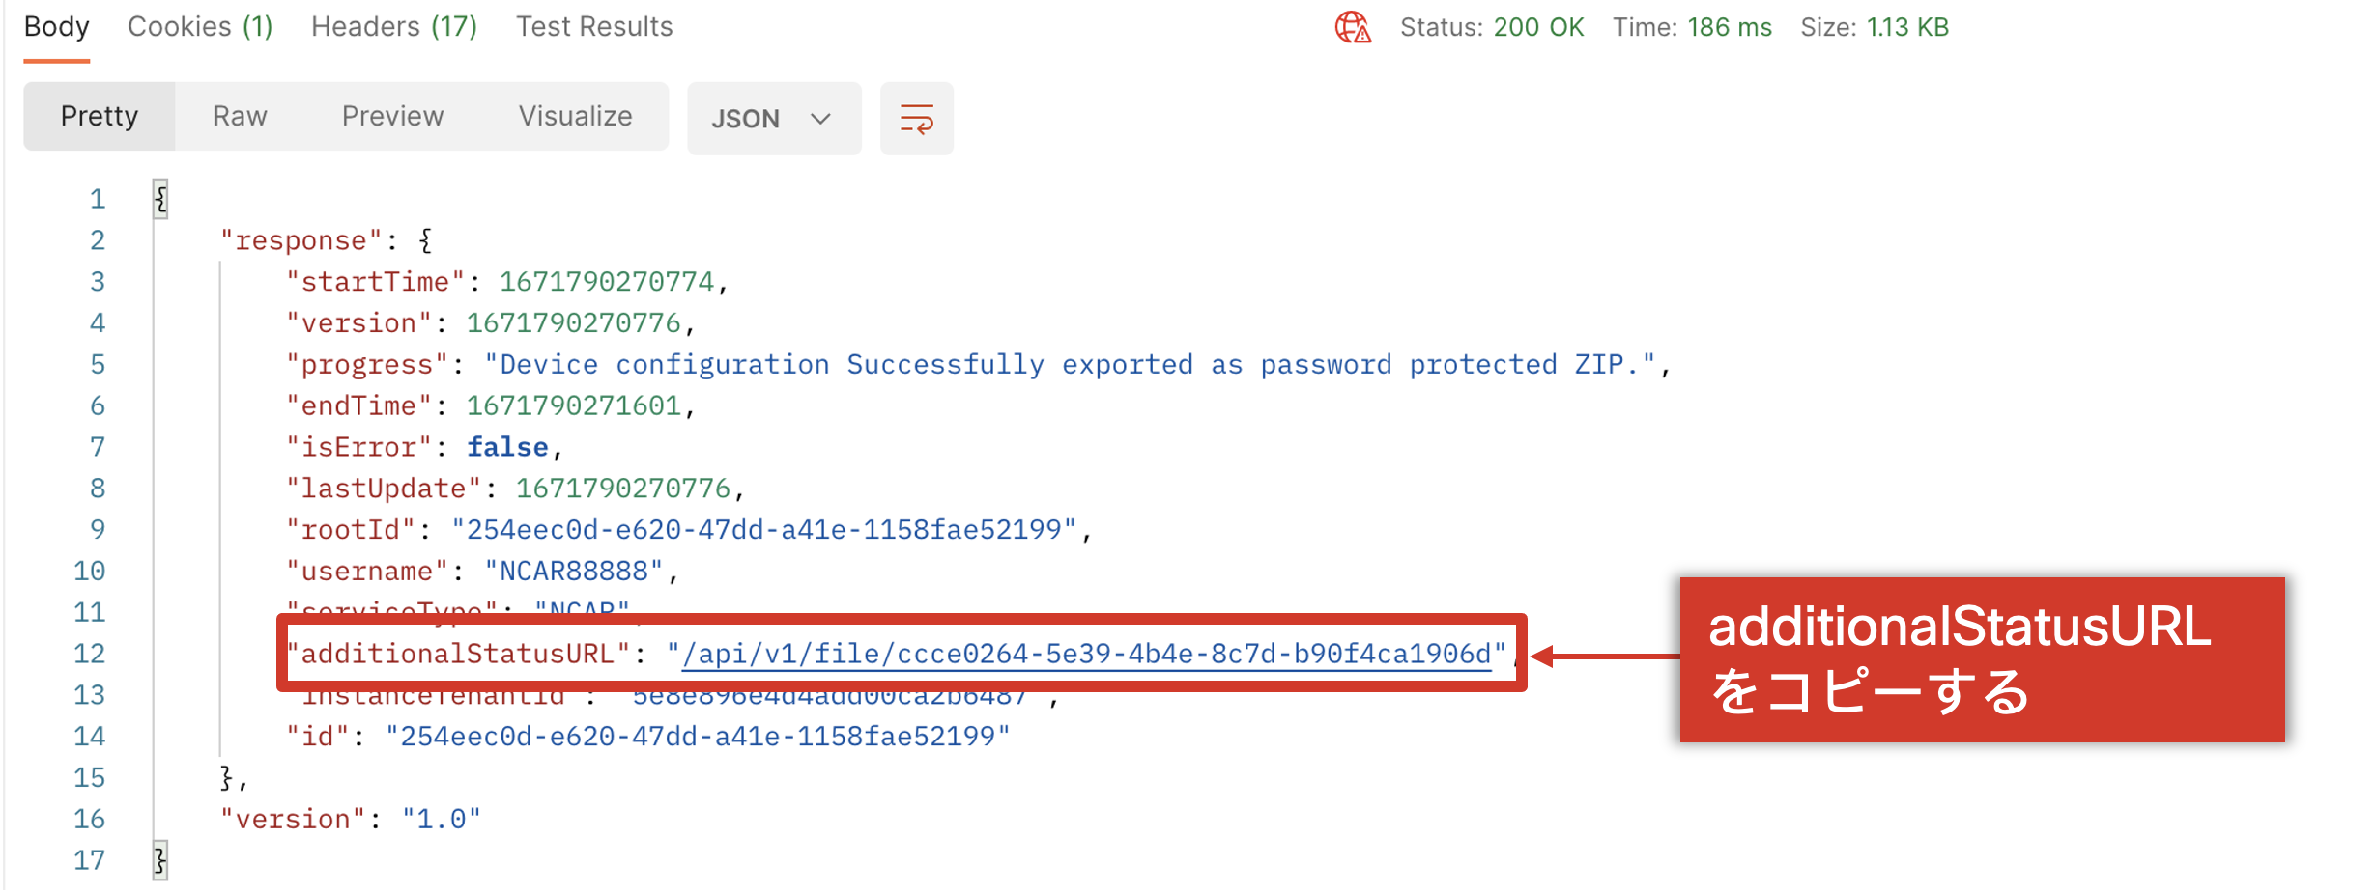Select the Pretty view option
The width and height of the screenshot is (2377, 894).
point(99,116)
